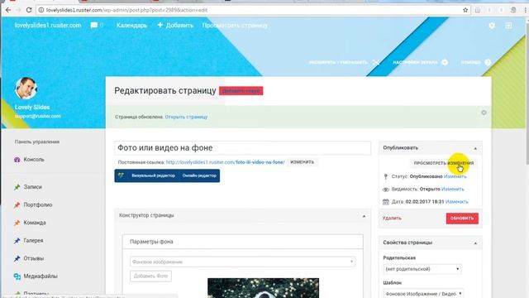
Task: Collapse Свойства страницы box
Action: pyautogui.click(x=475, y=243)
